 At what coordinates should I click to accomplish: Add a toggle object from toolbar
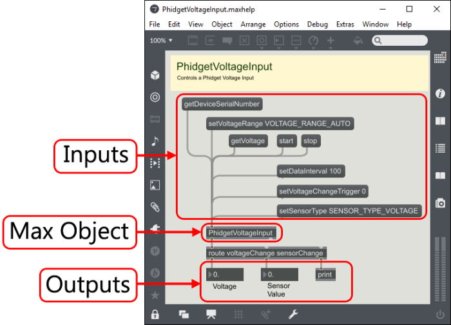244,41
